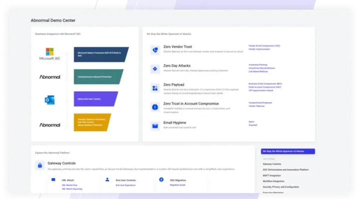This screenshot has height=199, width=359.
Task: Open the End User Experience link
Action: 126,185
